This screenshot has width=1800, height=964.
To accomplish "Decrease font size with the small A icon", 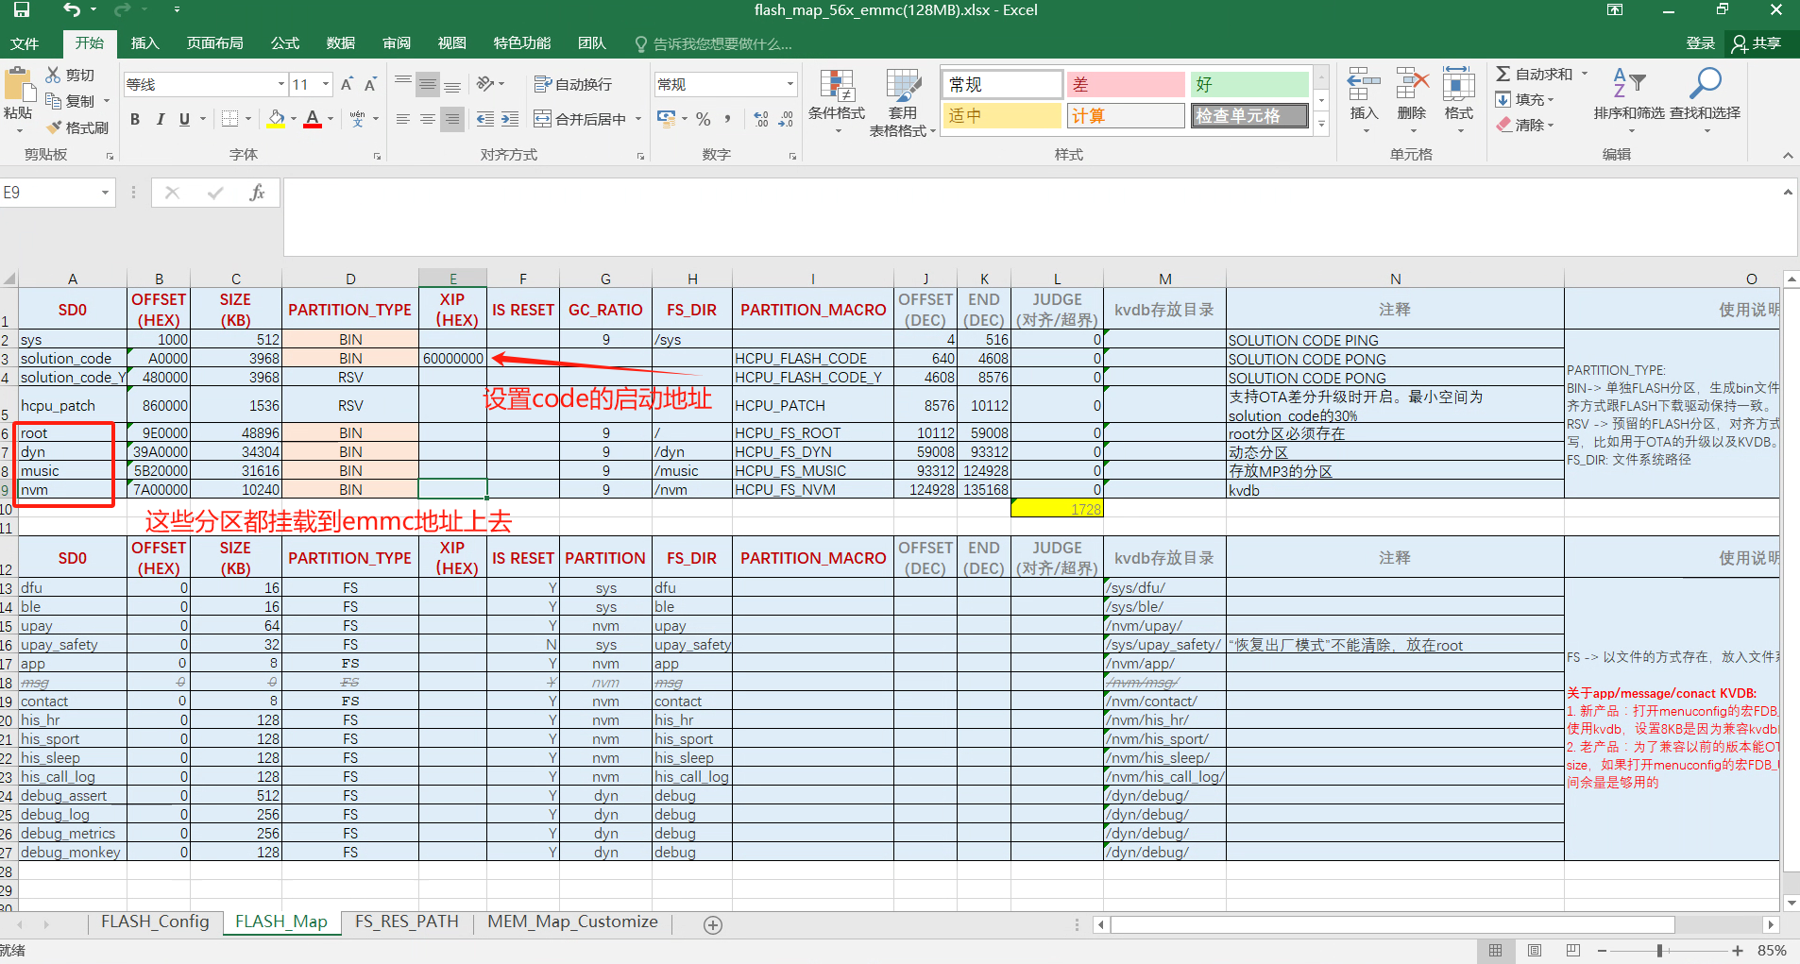I will [x=370, y=84].
